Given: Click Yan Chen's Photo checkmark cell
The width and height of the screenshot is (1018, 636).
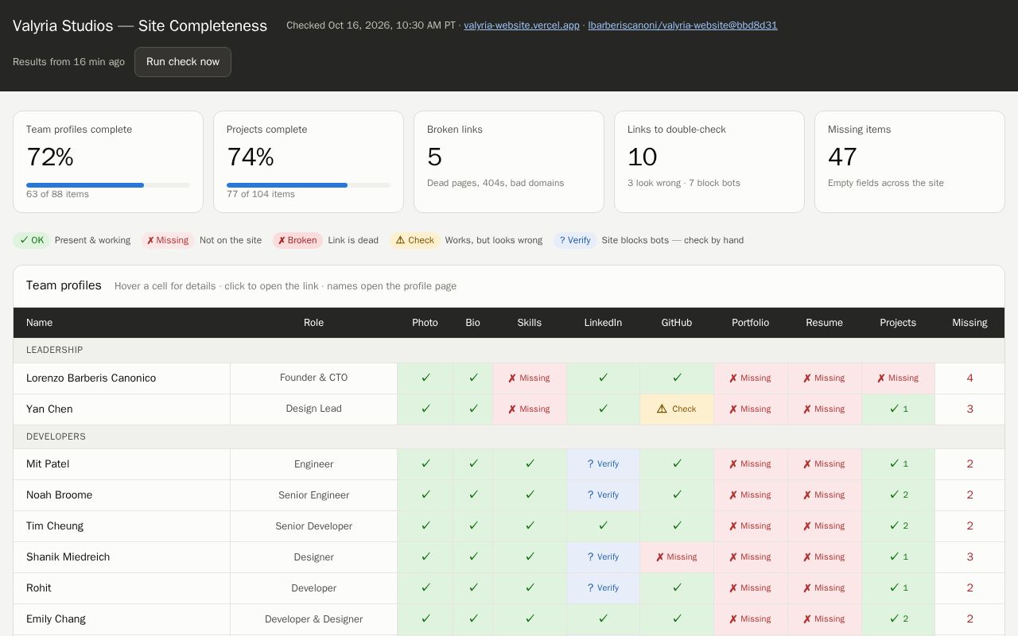Looking at the screenshot, I should click(x=425, y=409).
